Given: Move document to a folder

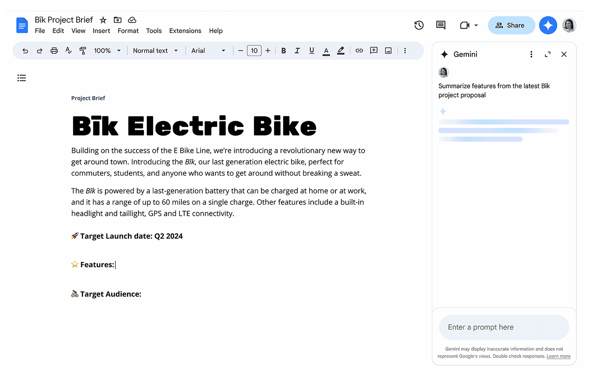Looking at the screenshot, I should pyautogui.click(x=118, y=20).
